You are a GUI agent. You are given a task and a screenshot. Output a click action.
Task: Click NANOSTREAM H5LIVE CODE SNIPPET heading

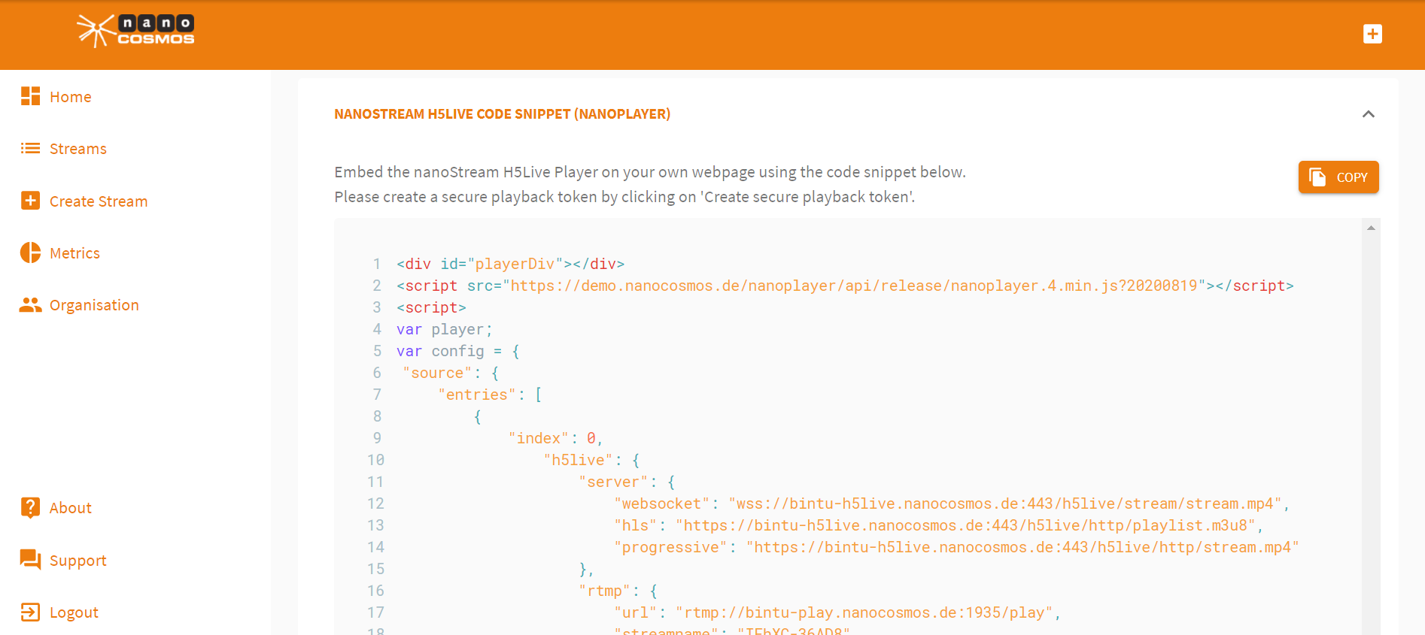pyautogui.click(x=502, y=114)
